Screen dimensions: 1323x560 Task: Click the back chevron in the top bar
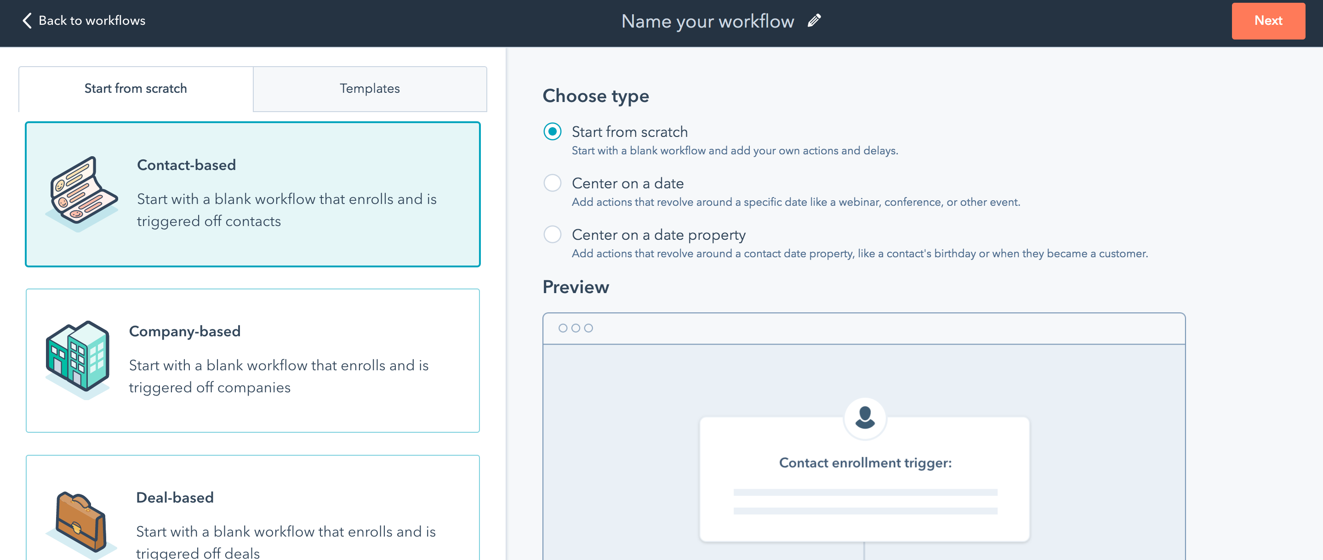(27, 21)
